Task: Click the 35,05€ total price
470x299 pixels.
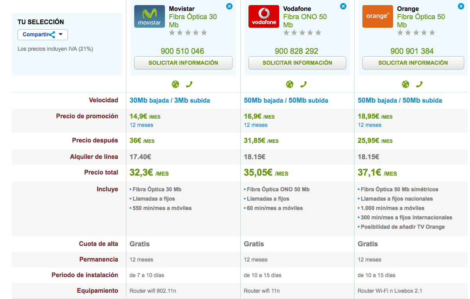Action: click(266, 173)
